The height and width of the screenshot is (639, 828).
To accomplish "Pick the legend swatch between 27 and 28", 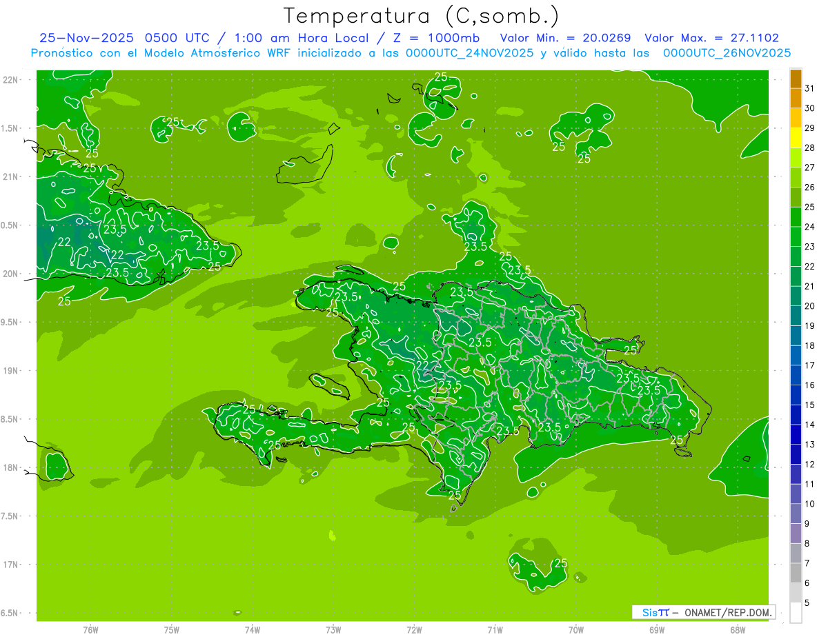I will [796, 158].
